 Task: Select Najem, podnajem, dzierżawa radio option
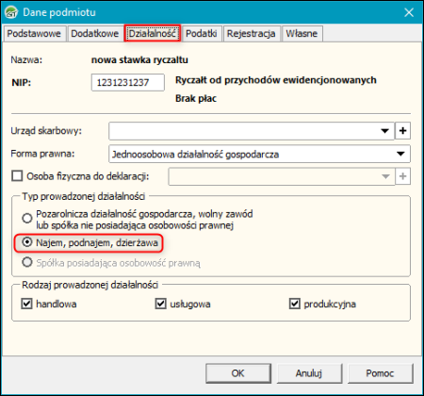click(x=27, y=242)
